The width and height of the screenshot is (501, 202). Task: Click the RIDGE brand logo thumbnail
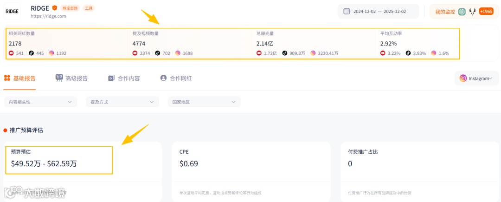pos(12,11)
